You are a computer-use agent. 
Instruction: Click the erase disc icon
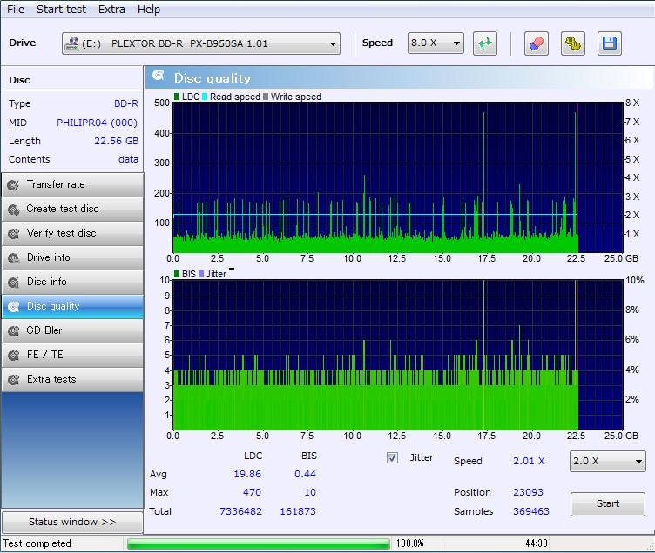pyautogui.click(x=536, y=43)
